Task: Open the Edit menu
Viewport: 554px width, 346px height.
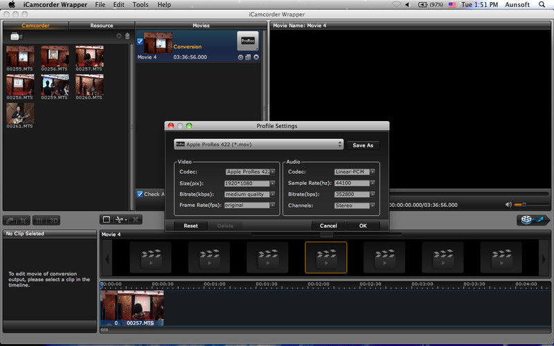Action: pyautogui.click(x=118, y=5)
